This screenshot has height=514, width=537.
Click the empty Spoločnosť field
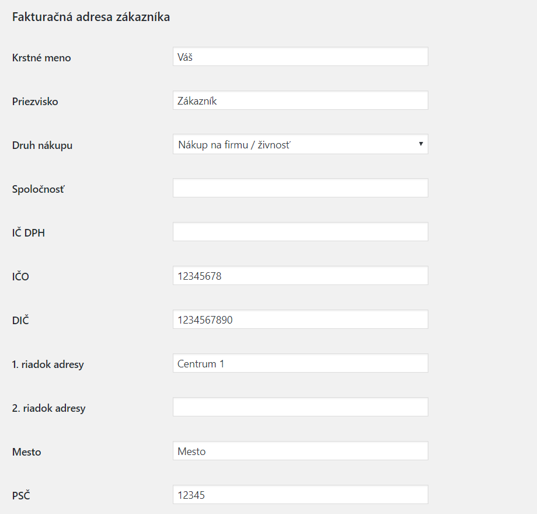[300, 188]
